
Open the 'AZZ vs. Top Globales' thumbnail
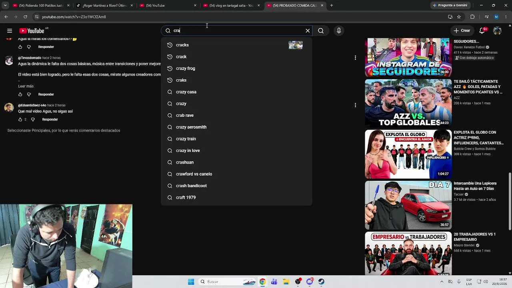[x=408, y=103]
